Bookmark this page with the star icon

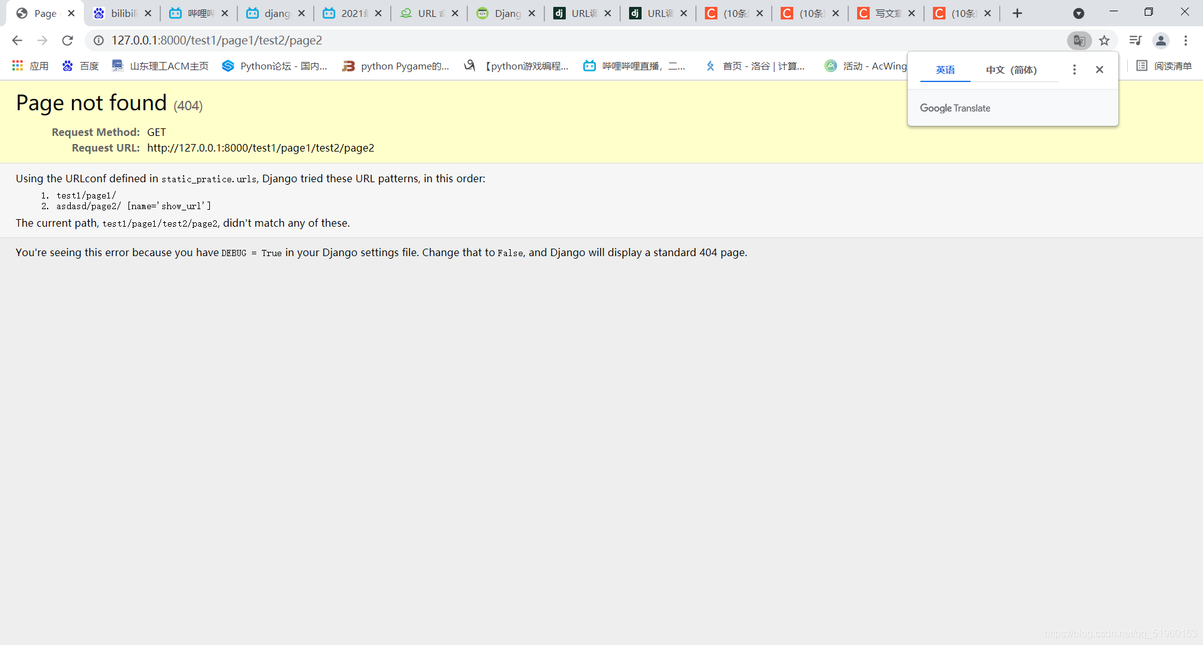(1105, 41)
